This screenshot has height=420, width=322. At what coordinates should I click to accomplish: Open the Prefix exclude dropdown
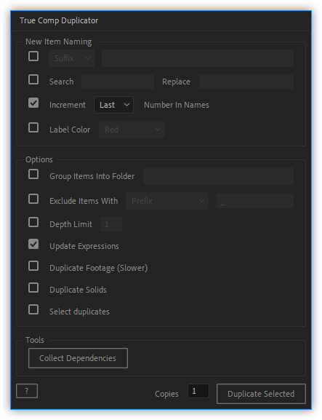point(167,201)
